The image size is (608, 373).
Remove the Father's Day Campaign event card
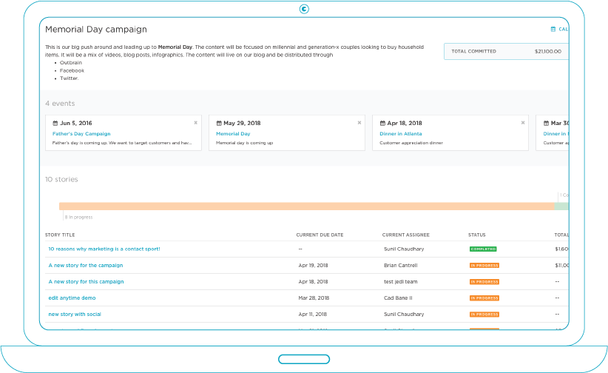pos(195,123)
